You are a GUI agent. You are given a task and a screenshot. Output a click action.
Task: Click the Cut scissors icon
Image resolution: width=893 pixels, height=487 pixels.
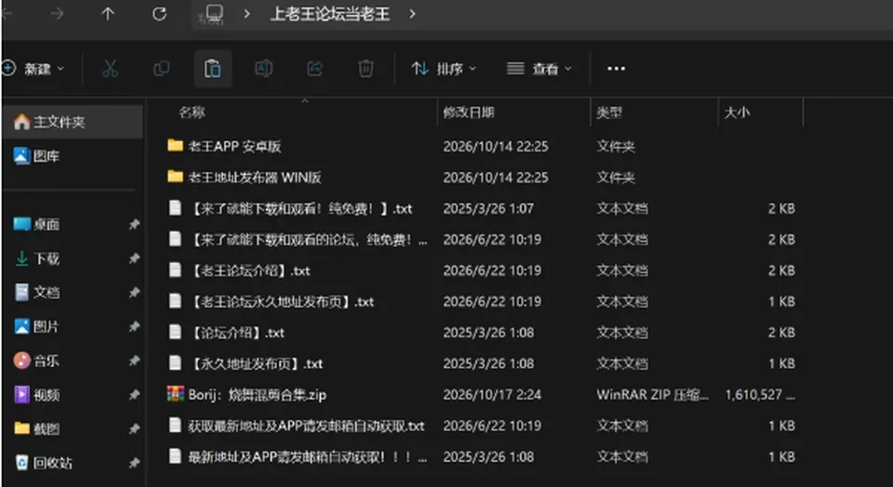click(x=111, y=69)
